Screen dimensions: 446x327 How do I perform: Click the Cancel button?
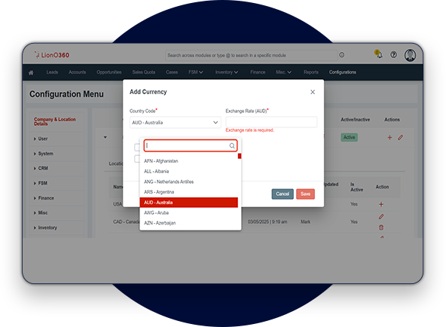[283, 194]
